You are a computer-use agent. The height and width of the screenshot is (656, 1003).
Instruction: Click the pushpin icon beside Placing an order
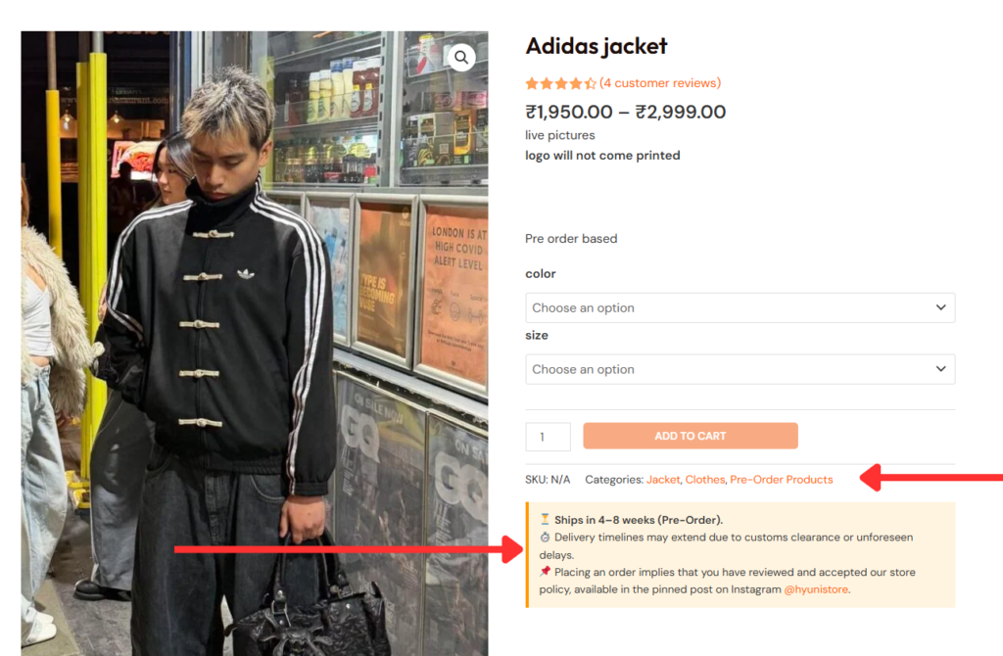pos(545,572)
